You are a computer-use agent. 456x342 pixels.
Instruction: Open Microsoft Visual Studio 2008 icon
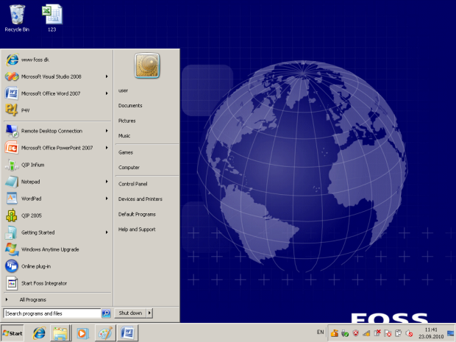click(12, 76)
